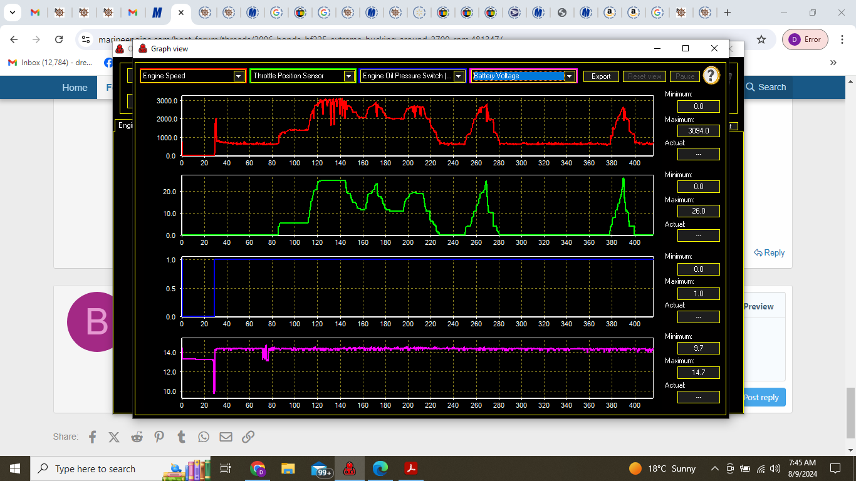This screenshot has width=856, height=481.
Task: Go back in the browser
Action: click(14, 39)
